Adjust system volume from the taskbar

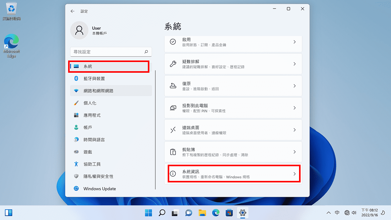click(354, 212)
